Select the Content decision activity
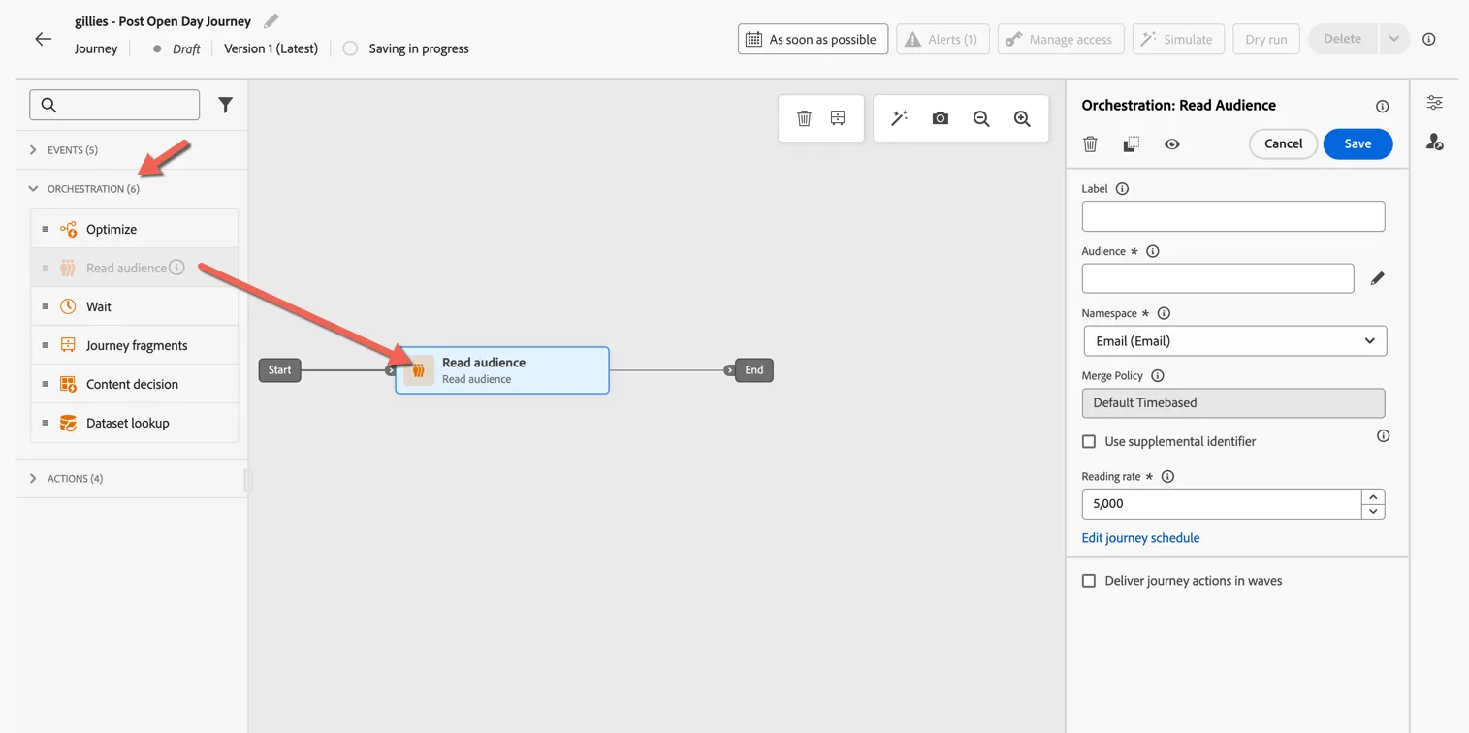 coord(134,384)
